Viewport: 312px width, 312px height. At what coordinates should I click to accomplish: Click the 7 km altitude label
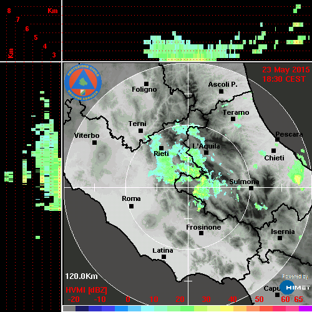[18, 19]
